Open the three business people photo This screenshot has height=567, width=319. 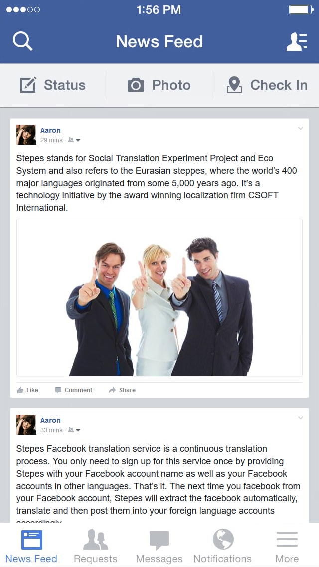coord(159,297)
